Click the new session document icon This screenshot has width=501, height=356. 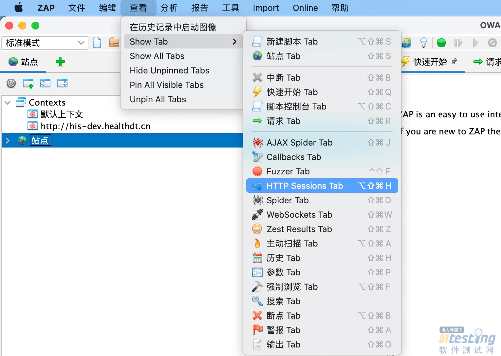pos(97,43)
